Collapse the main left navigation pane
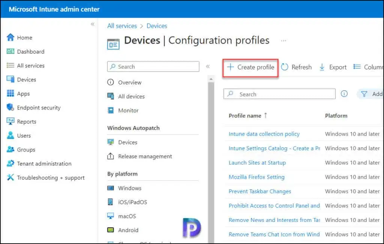 click(x=93, y=24)
